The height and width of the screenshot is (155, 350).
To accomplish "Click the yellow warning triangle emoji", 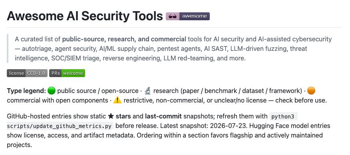I will [117, 100].
